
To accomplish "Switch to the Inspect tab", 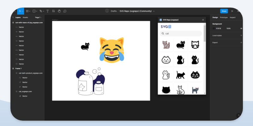I will pos(232,17).
